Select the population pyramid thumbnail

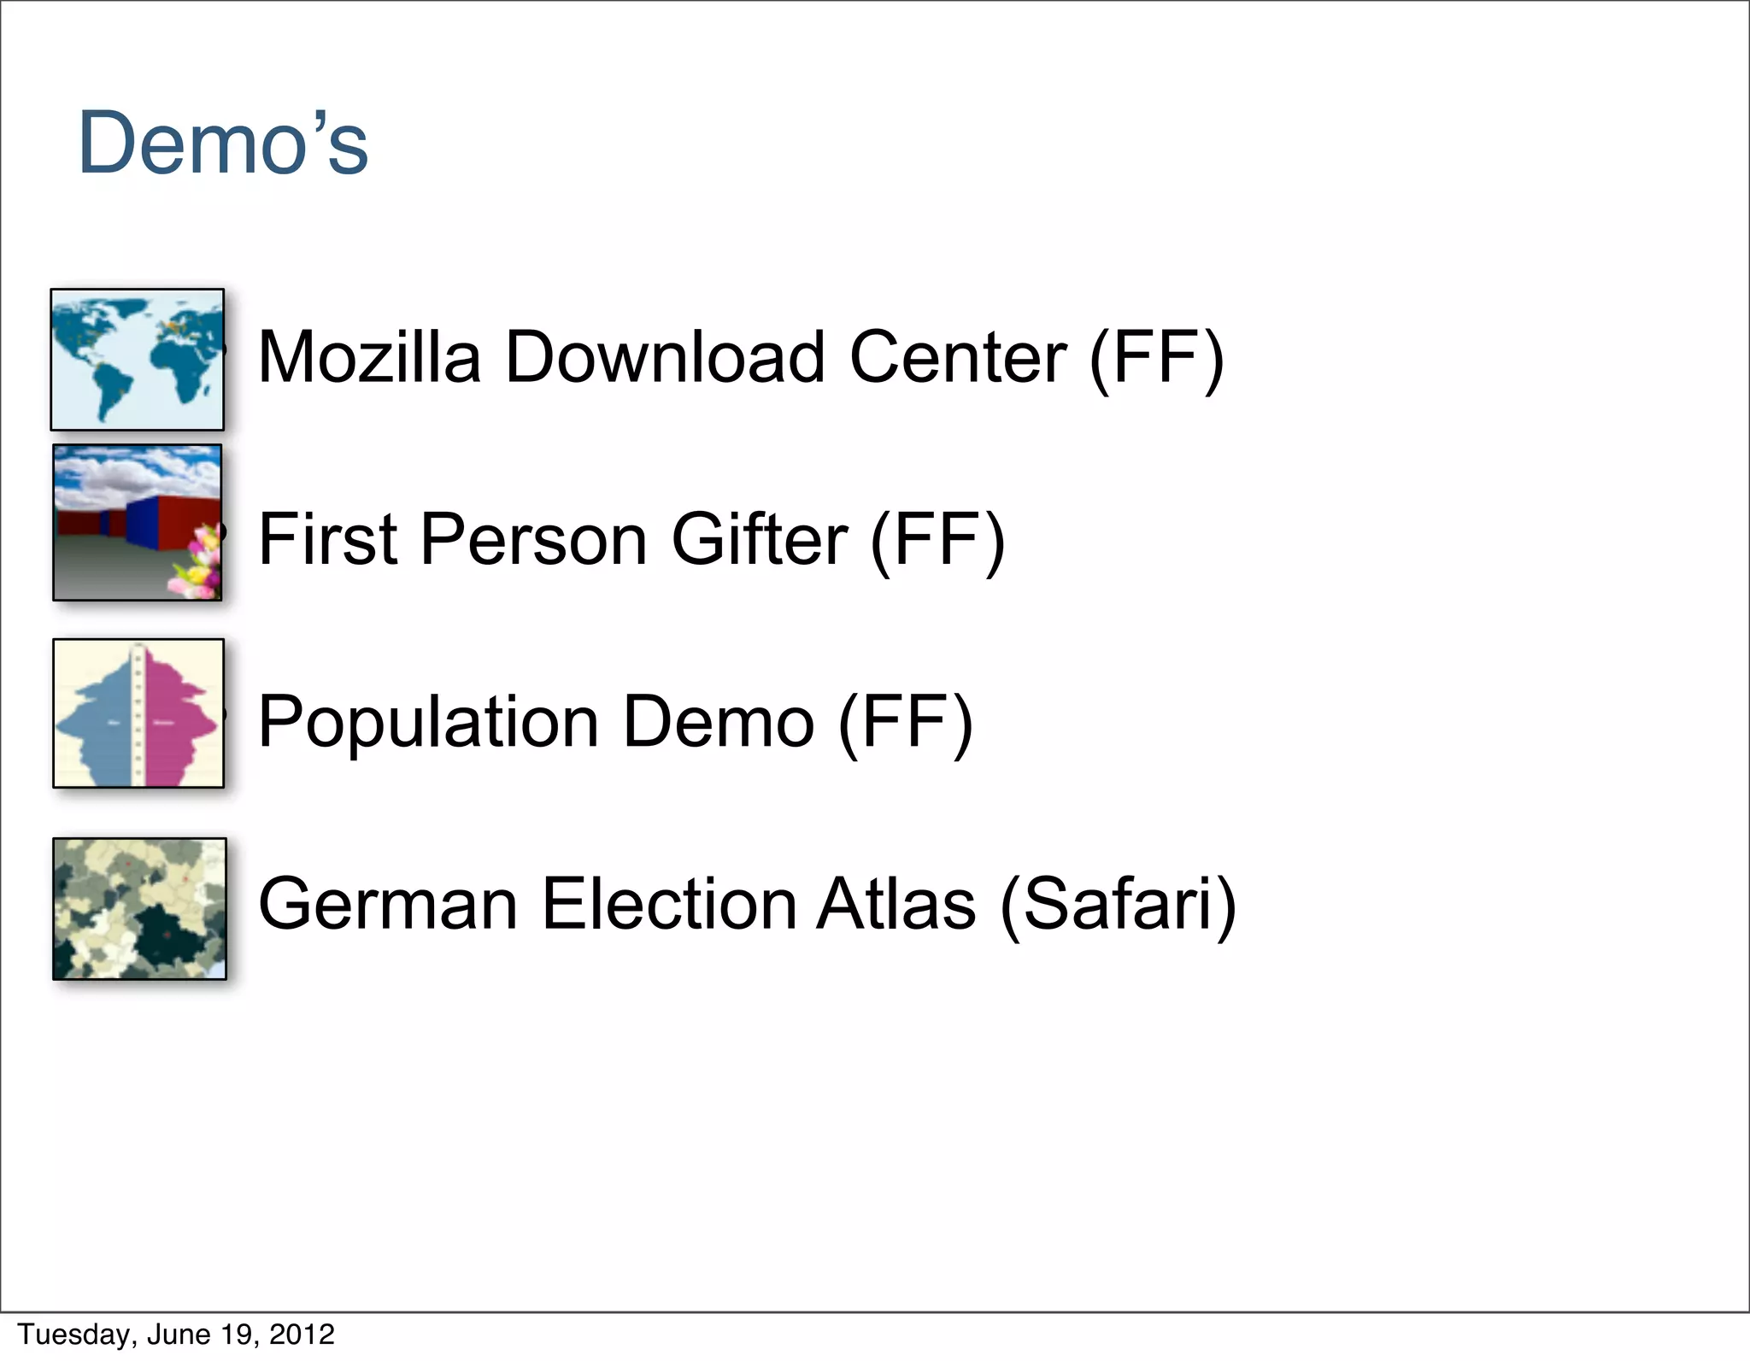click(x=138, y=713)
